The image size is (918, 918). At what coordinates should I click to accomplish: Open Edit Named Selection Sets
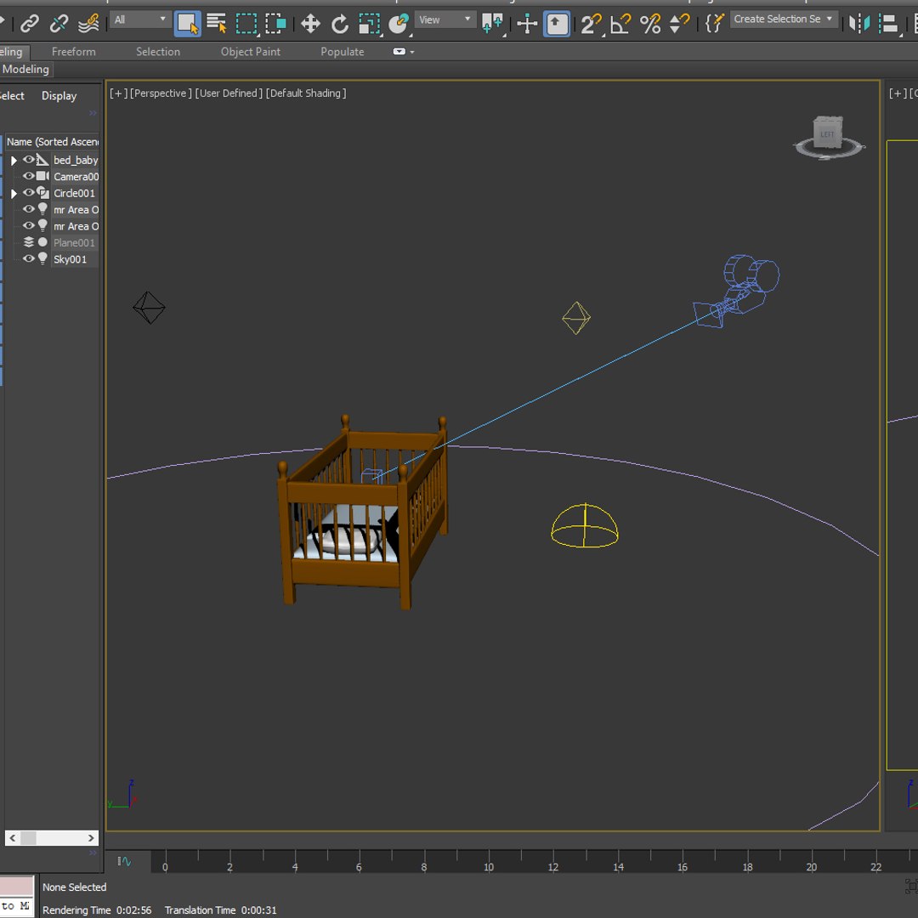[714, 24]
